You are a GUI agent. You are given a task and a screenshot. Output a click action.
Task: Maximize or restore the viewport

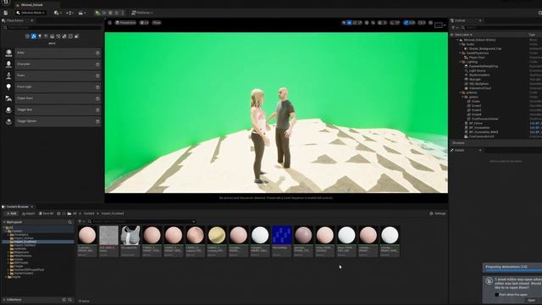point(430,23)
